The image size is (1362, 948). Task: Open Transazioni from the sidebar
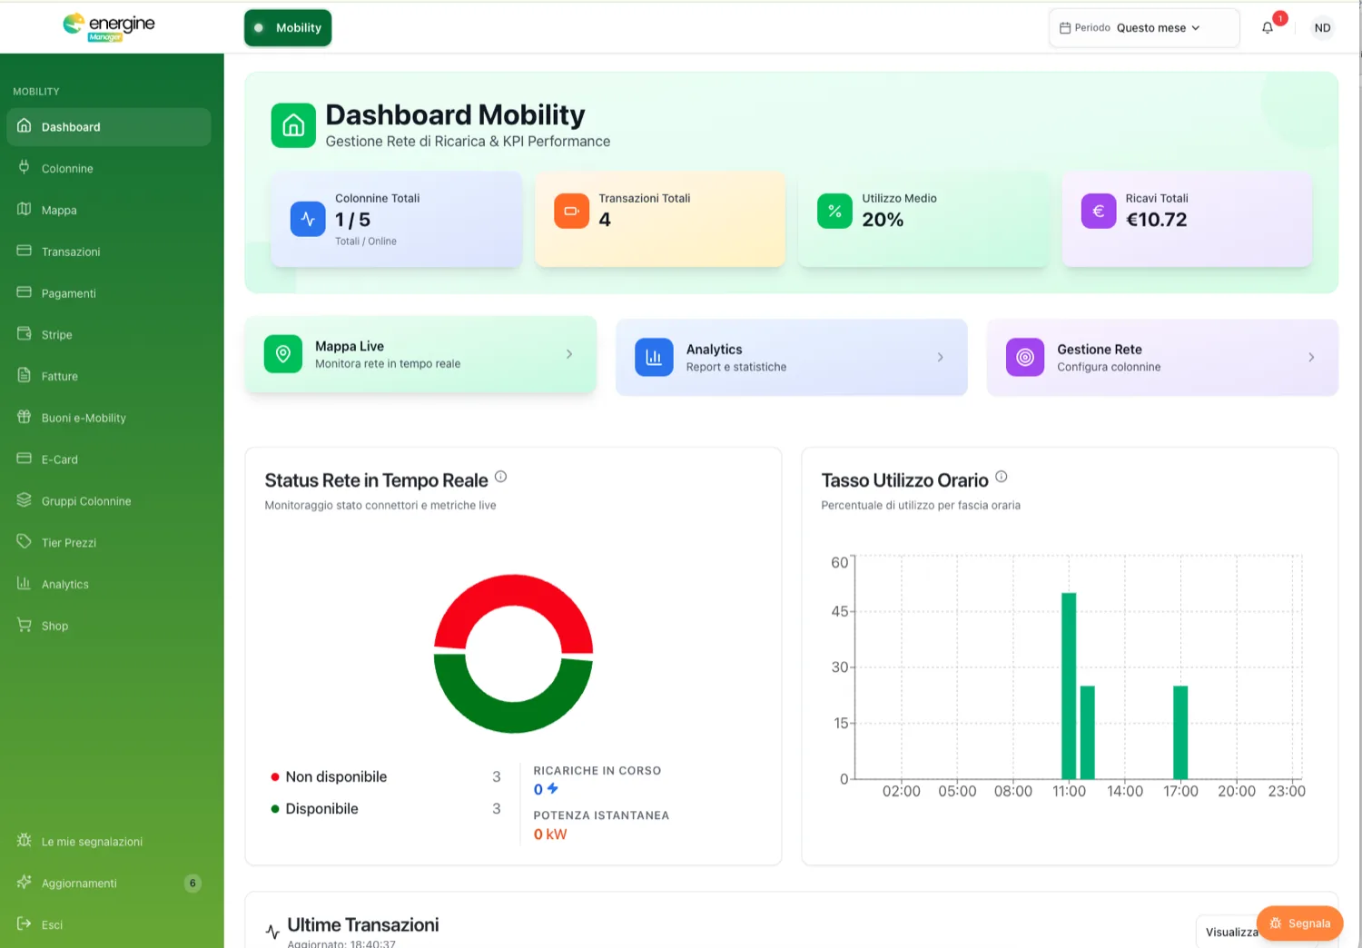coord(109,252)
